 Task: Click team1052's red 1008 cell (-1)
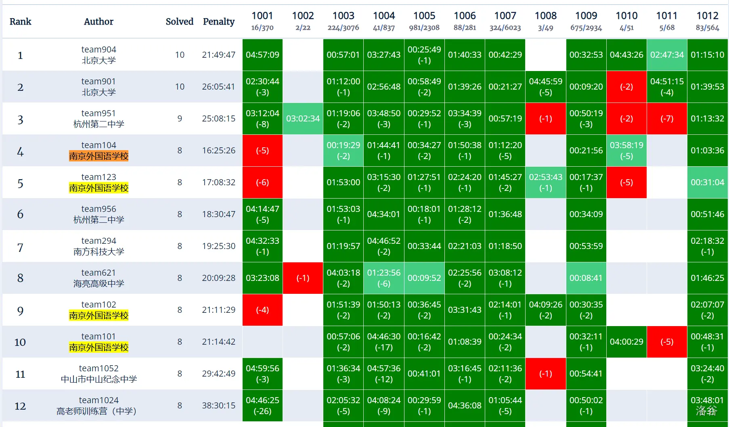point(546,374)
